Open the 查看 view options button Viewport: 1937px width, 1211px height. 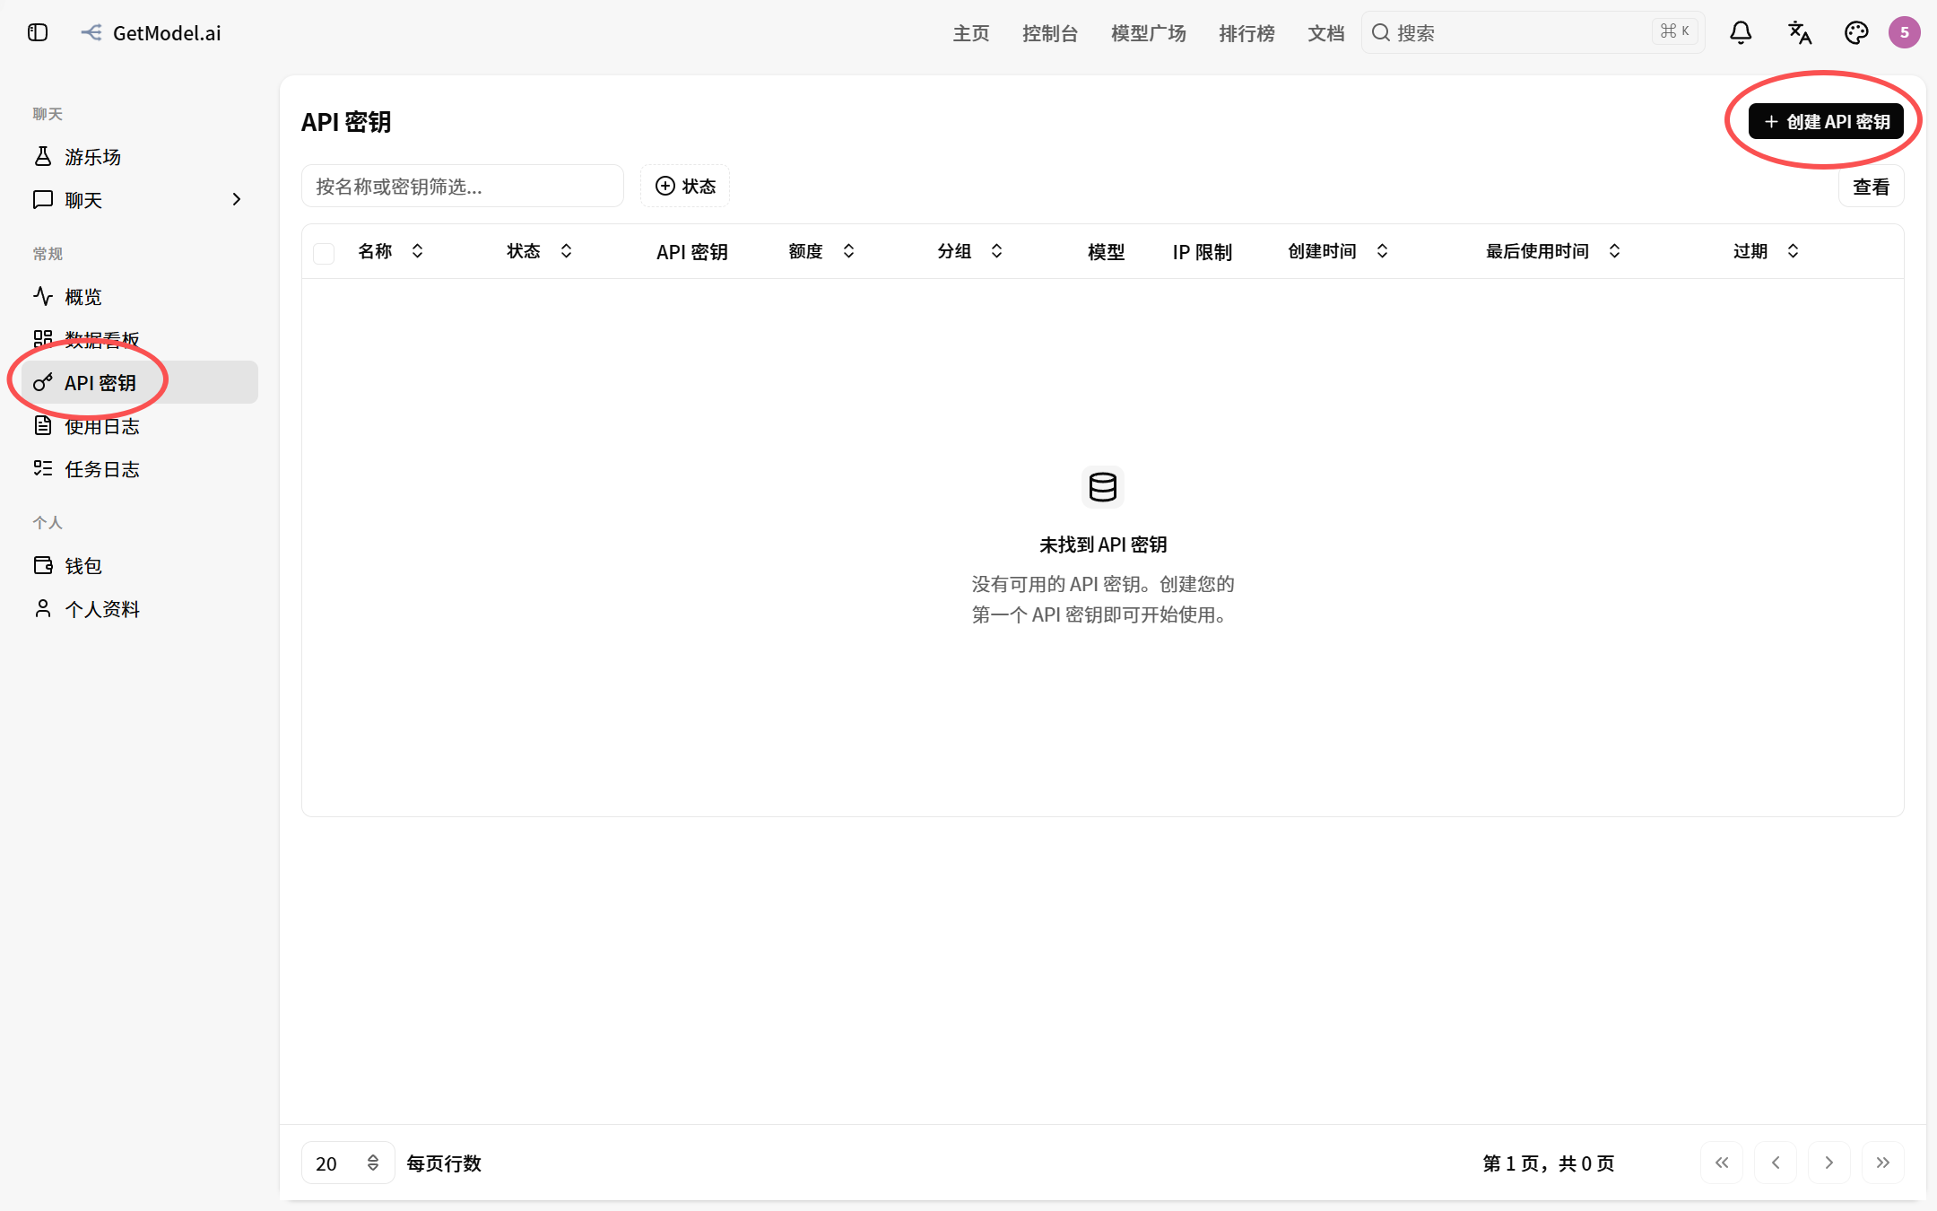[1871, 187]
